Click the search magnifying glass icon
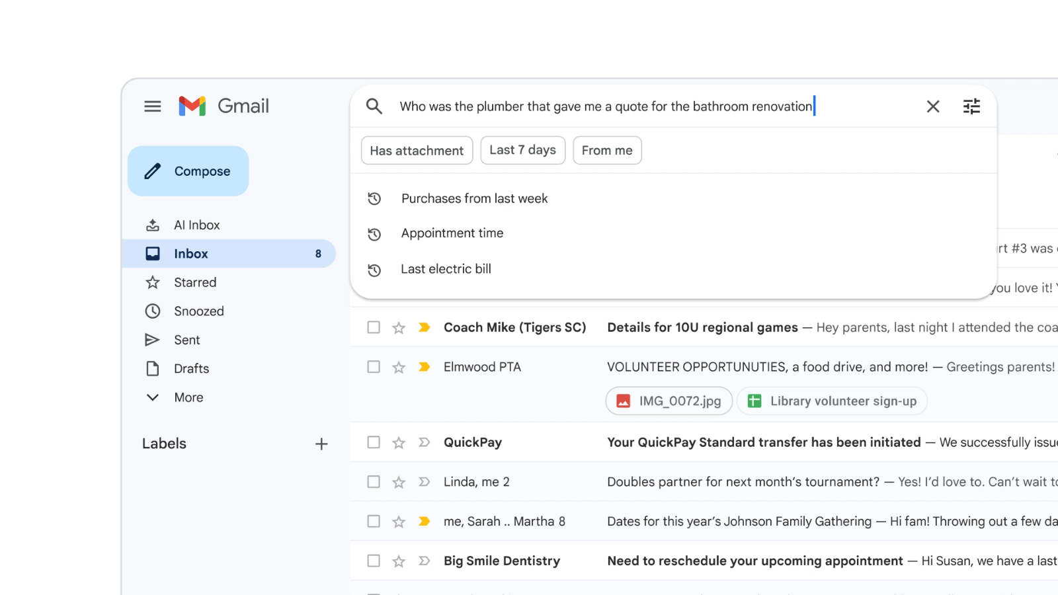Image resolution: width=1058 pixels, height=595 pixels. [374, 106]
